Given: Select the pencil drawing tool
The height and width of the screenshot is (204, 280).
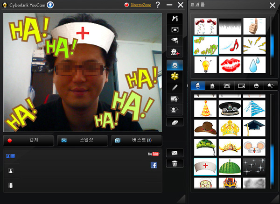Looking at the screenshot, I should 175,88.
